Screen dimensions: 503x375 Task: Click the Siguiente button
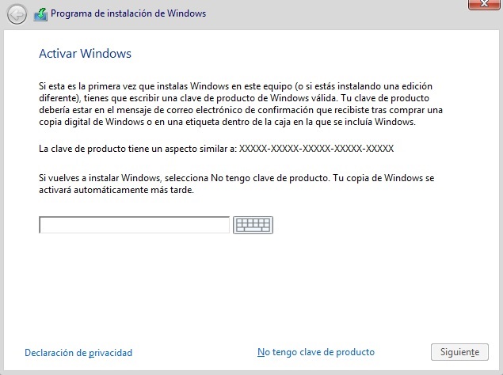click(x=459, y=352)
